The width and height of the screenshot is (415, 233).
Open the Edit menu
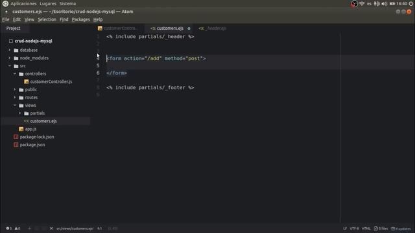(17, 19)
